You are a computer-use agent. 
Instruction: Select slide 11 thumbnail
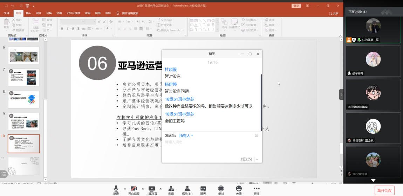point(24,166)
